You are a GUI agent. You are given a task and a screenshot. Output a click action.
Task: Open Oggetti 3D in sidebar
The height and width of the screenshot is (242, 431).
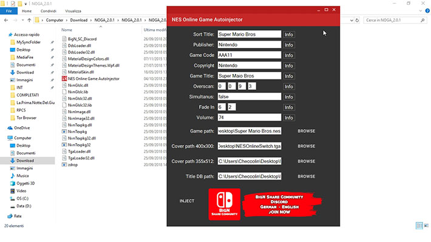(25, 183)
